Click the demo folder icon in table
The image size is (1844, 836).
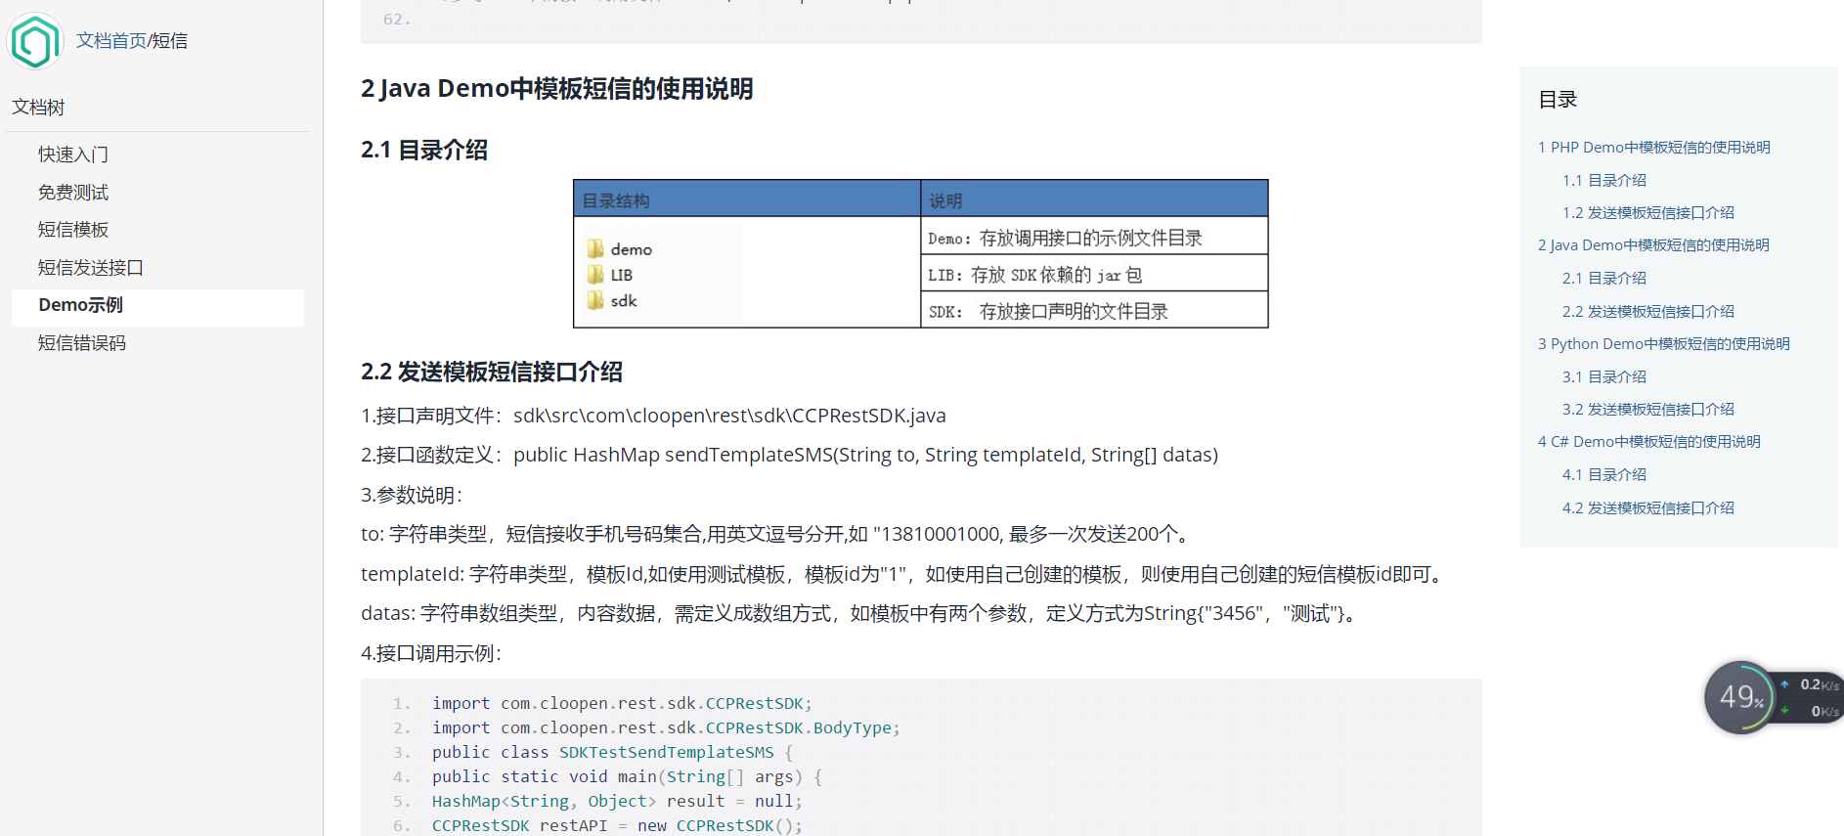[x=595, y=248]
